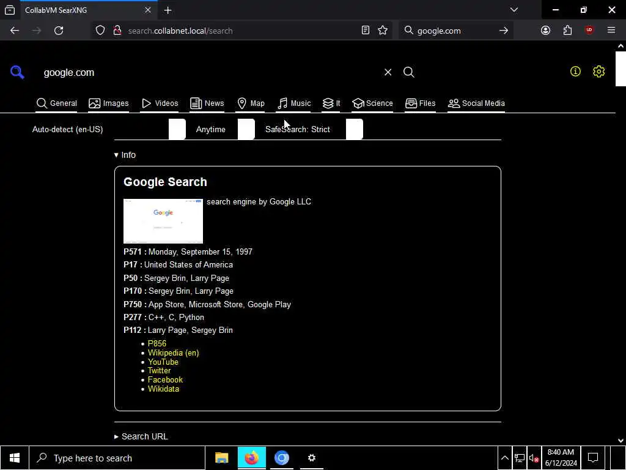626x470 pixels.
Task: Click the Windows taskbar search box
Action: 117,458
